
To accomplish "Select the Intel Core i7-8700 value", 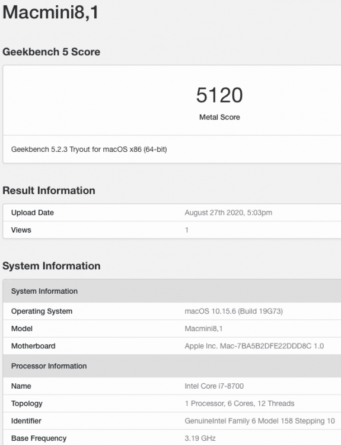I will [x=214, y=386].
